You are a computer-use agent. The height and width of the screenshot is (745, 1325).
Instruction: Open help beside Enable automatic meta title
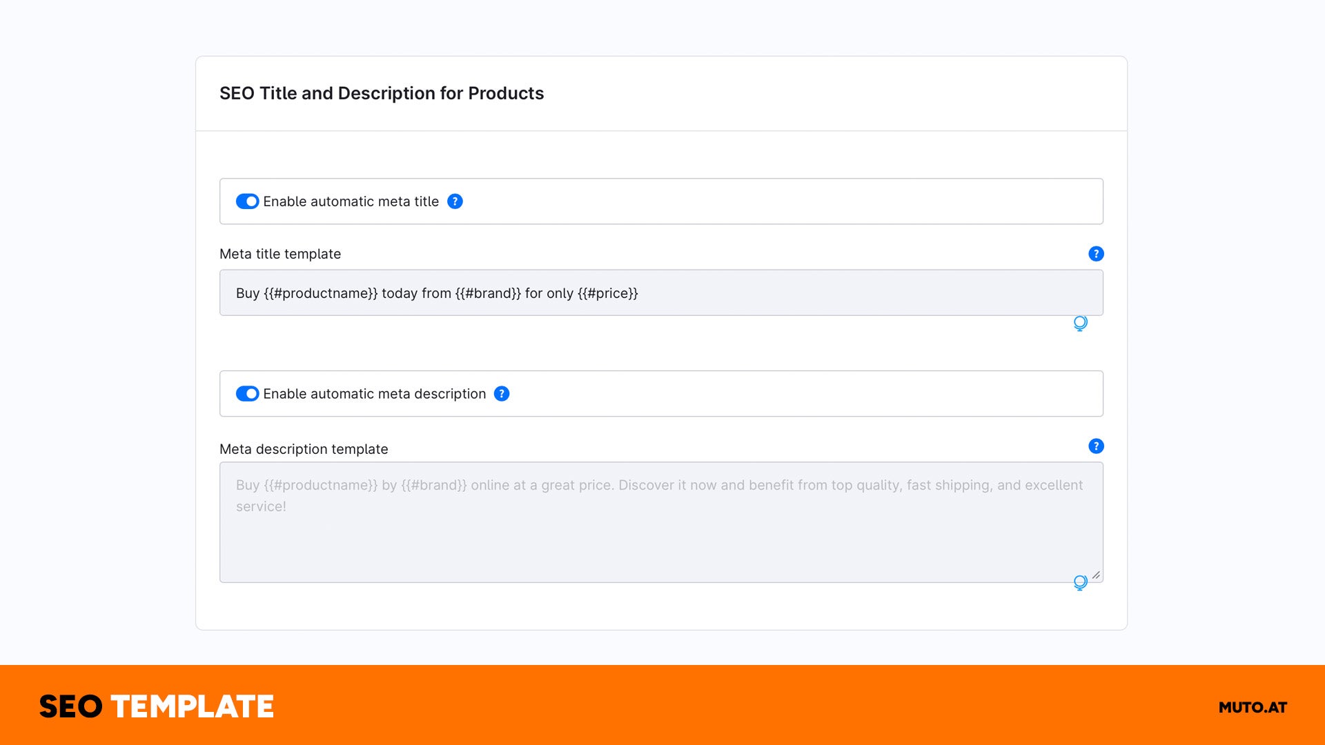[x=455, y=201]
